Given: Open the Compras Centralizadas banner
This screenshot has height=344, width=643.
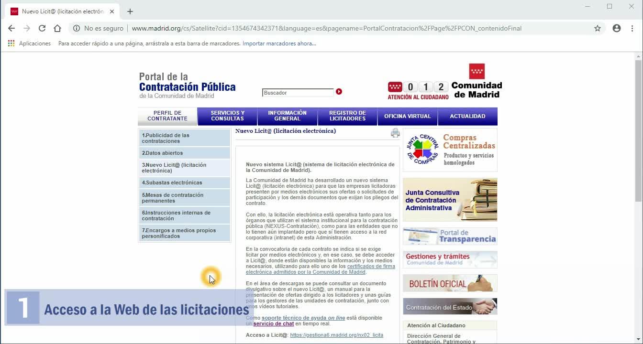Looking at the screenshot, I should point(450,150).
